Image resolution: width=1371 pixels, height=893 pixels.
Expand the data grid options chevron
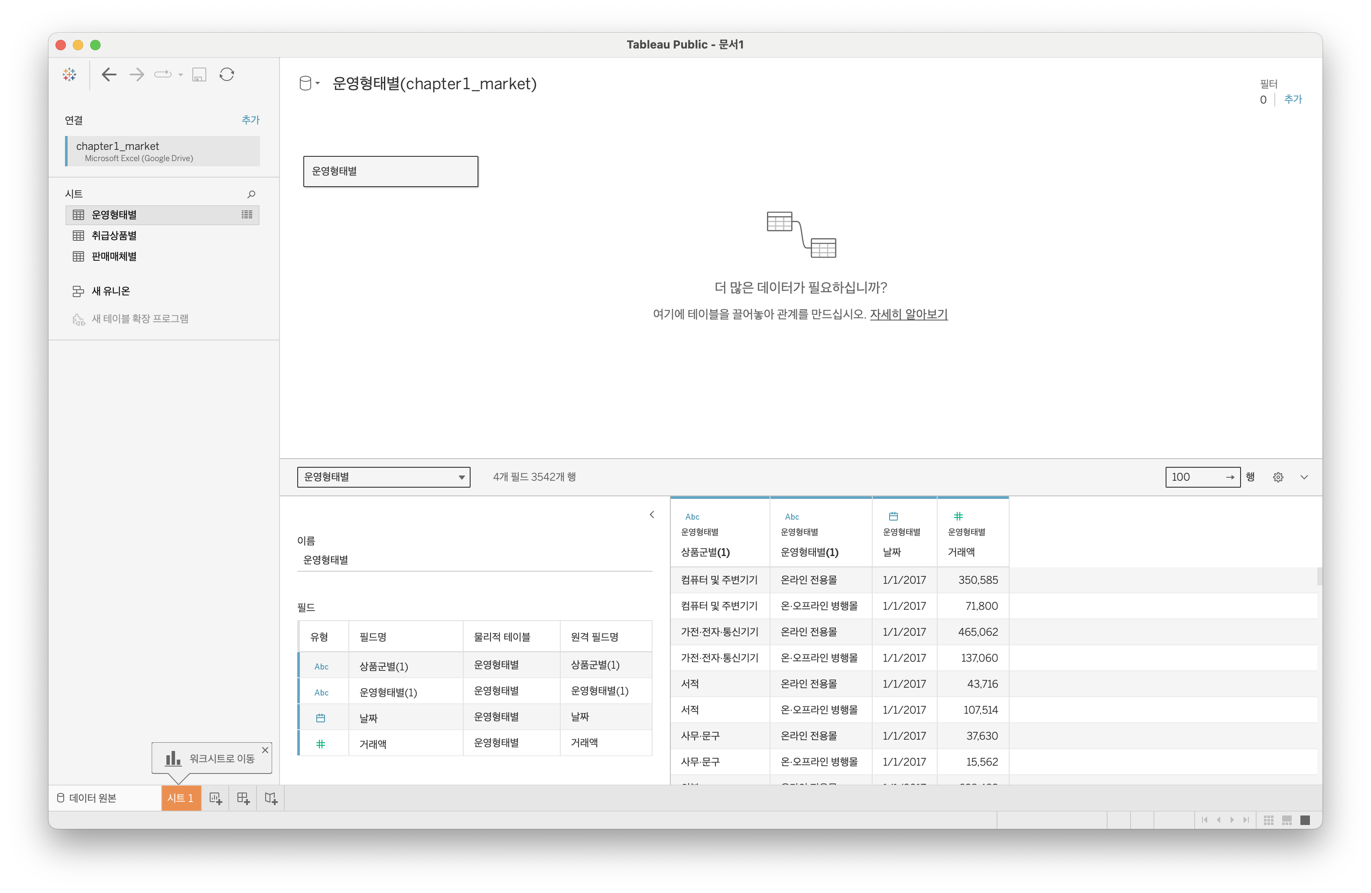[x=1304, y=477]
